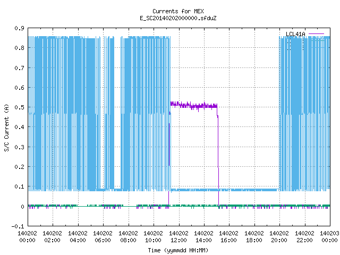Click the 0.2 y-axis tick label
Viewport: 340px width, 255px height.
pos(19,167)
